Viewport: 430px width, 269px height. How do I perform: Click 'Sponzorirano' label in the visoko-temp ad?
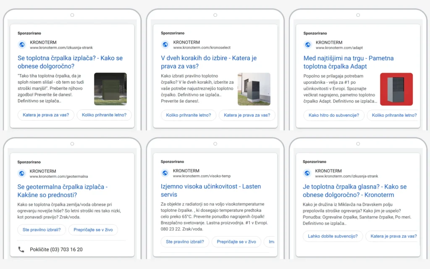[x=172, y=162]
